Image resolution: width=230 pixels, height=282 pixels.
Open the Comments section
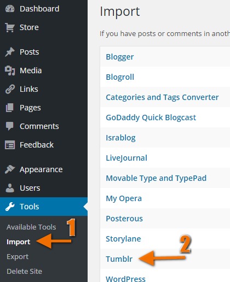39,126
